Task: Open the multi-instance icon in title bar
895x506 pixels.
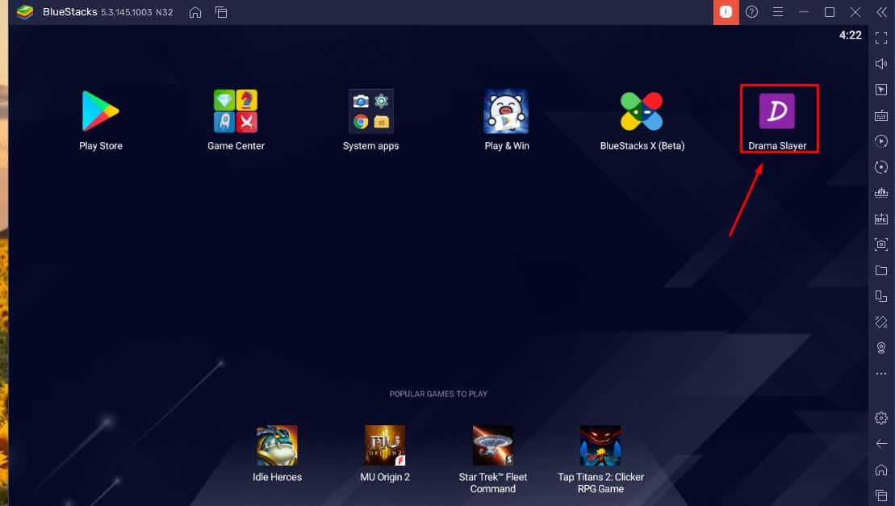Action: coord(221,12)
